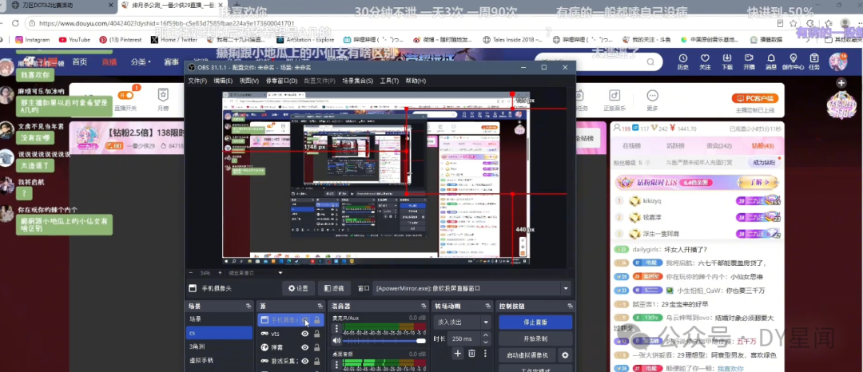863x372 pixels.
Task: Open transition properties three-dot menu
Action: pos(486,354)
